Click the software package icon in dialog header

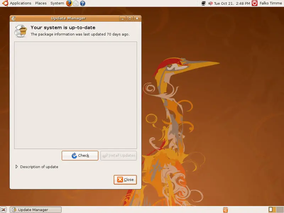21,31
